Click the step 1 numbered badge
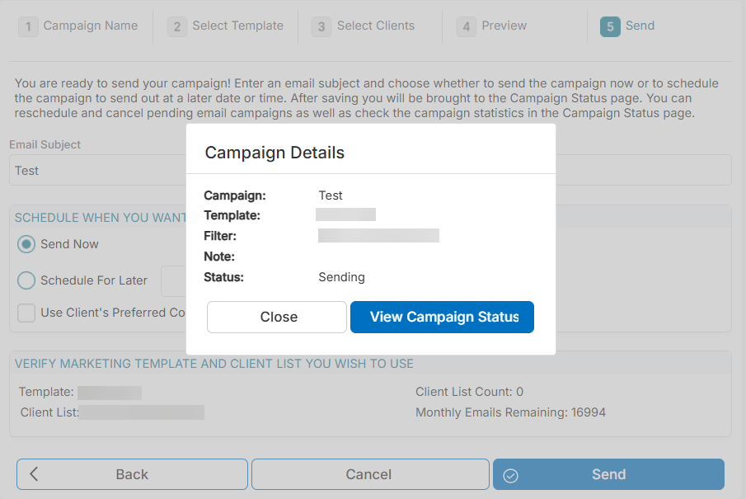 (x=28, y=26)
